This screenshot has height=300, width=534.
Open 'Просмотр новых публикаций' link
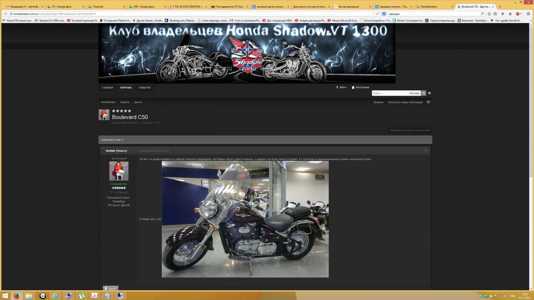(405, 102)
